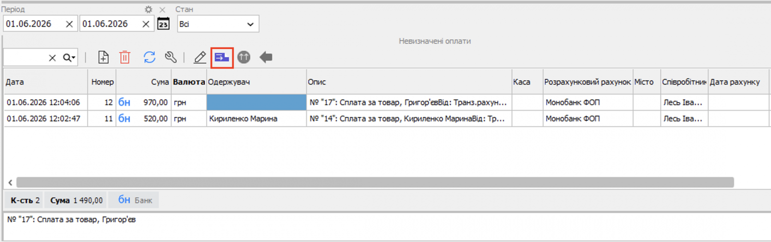Click the highlighted empty recipient cell
This screenshot has width=771, height=242.
tap(256, 102)
